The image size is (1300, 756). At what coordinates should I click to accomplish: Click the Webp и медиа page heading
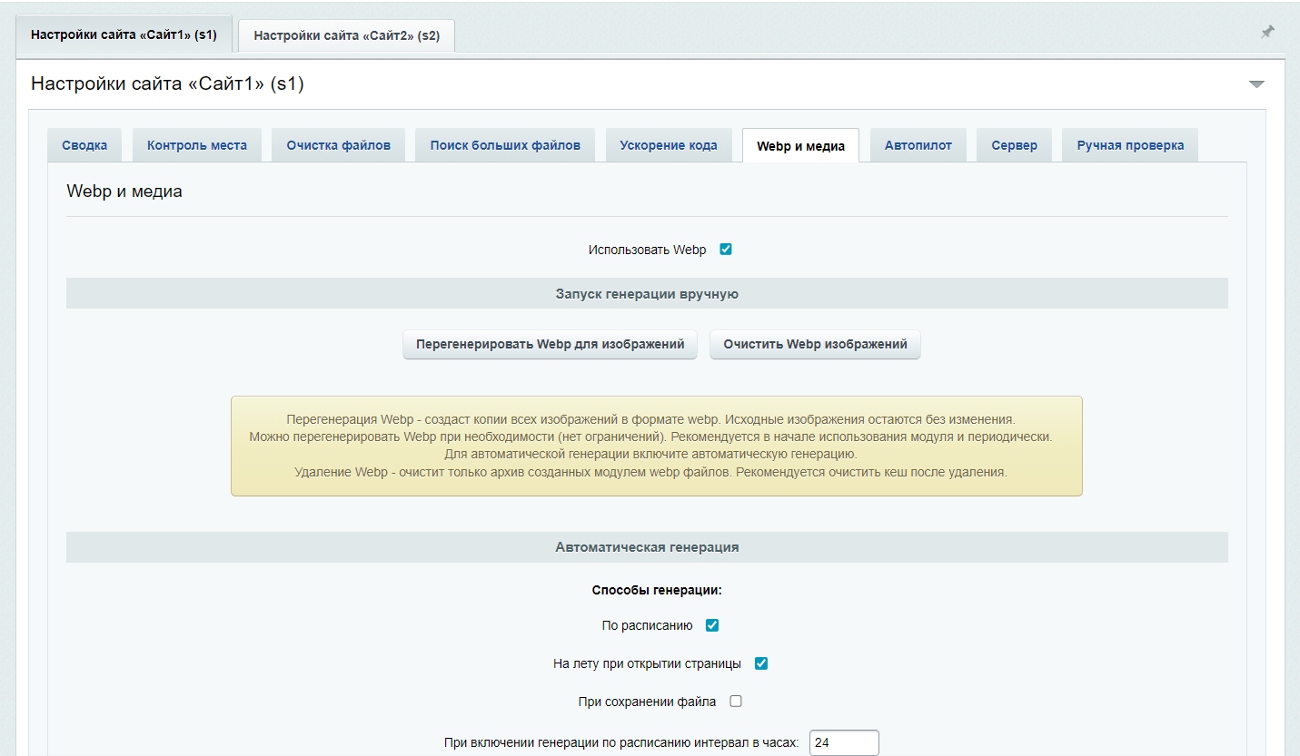(x=124, y=191)
